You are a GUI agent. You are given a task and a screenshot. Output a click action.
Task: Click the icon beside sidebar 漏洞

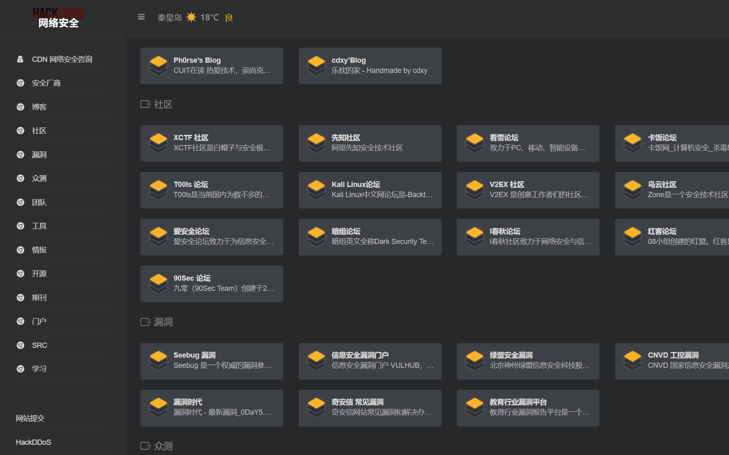click(x=20, y=155)
